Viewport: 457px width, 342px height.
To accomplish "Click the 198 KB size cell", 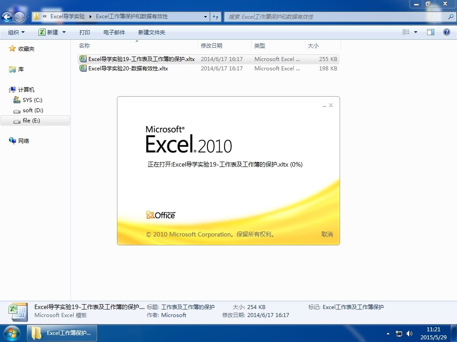I will [328, 68].
